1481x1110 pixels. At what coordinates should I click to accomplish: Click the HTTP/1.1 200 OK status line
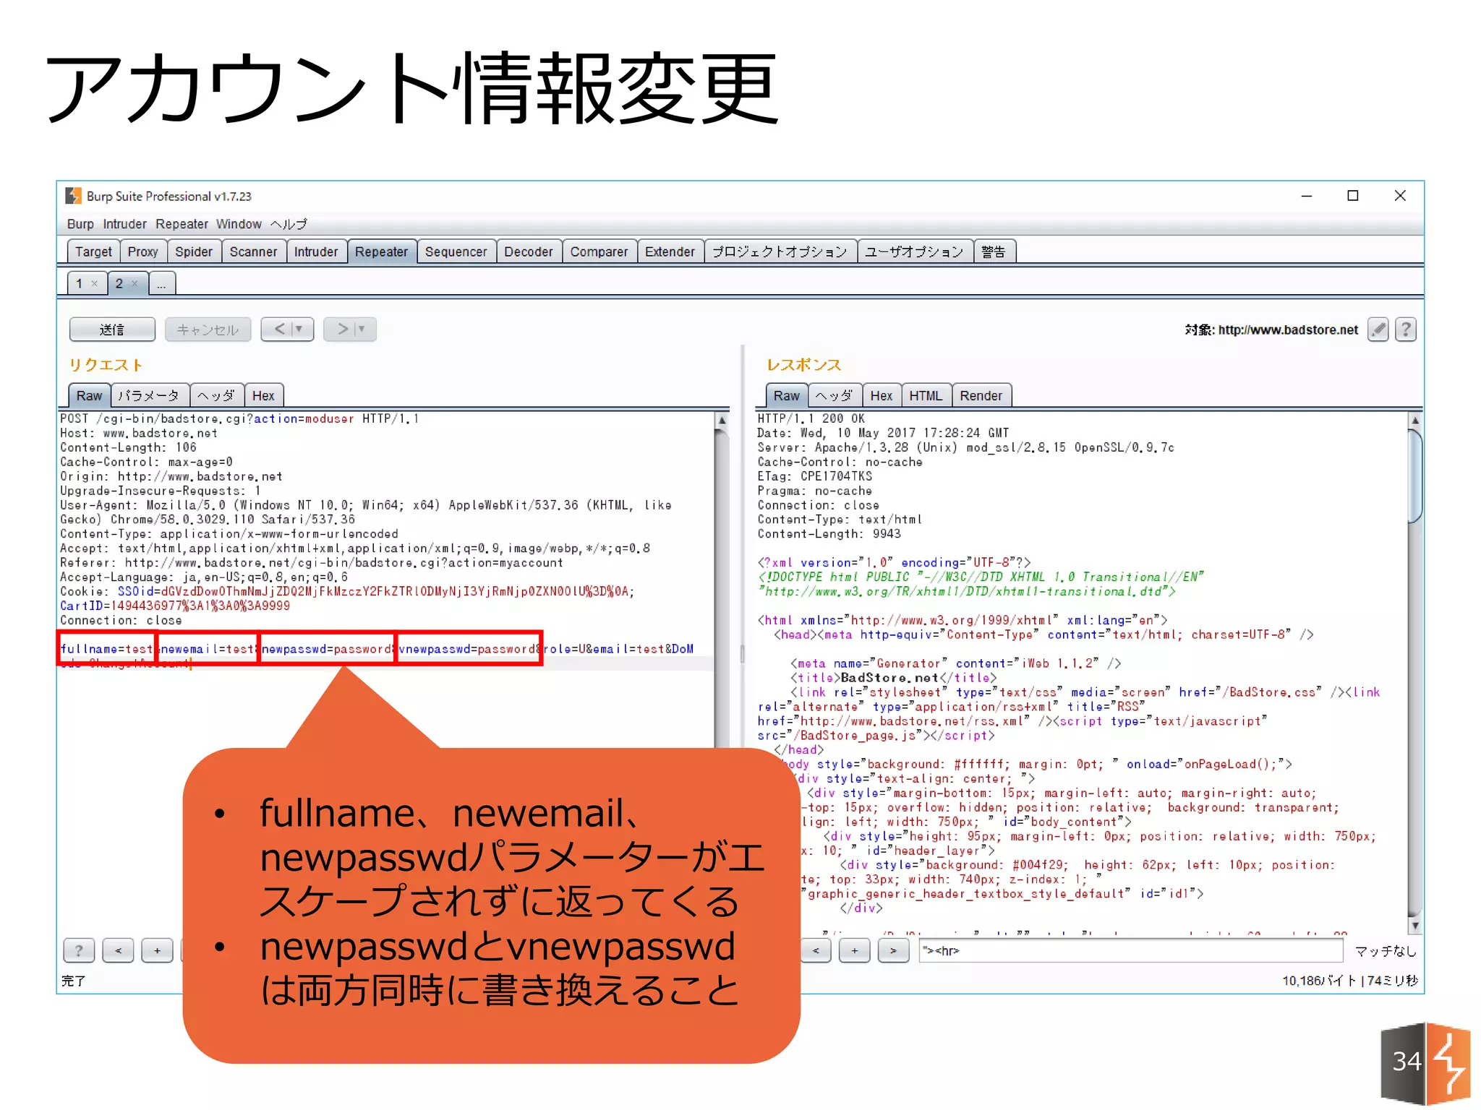click(x=811, y=418)
